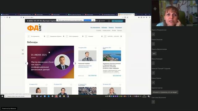Image resolution: width=198 pixels, height=111 pixels.
Task: Open Task View on the taskbar
Action: (x=33, y=96)
